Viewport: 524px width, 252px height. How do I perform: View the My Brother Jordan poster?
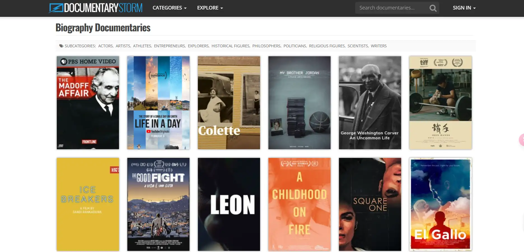pyautogui.click(x=300, y=102)
